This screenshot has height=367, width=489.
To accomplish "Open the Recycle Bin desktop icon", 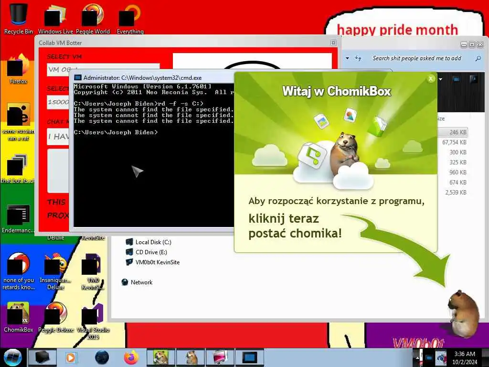I will pos(19,18).
